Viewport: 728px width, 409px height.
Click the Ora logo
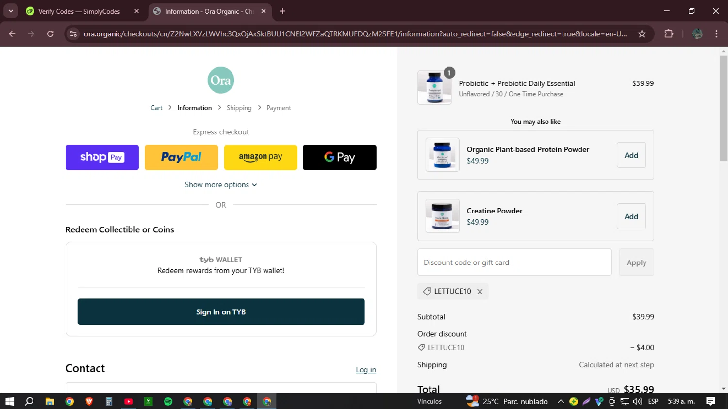coord(221,80)
